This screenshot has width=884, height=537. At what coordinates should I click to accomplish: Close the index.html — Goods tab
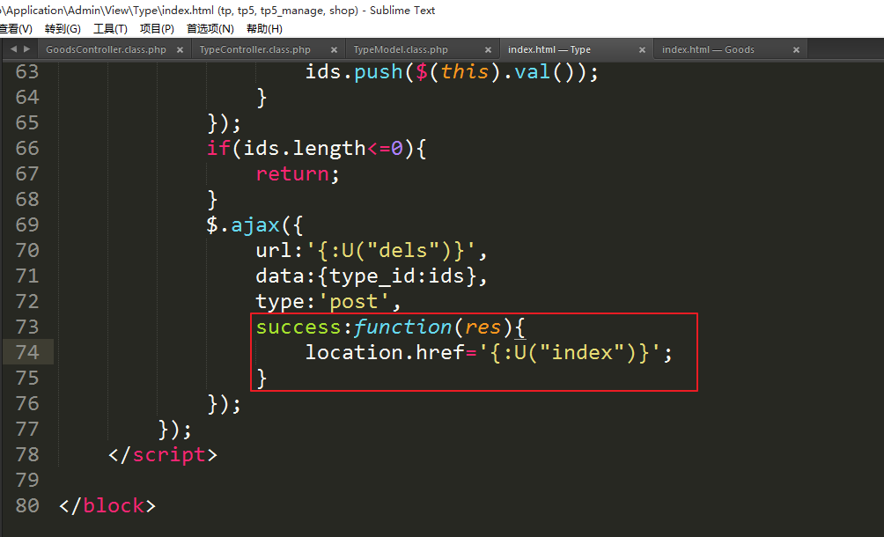pyautogui.click(x=796, y=50)
